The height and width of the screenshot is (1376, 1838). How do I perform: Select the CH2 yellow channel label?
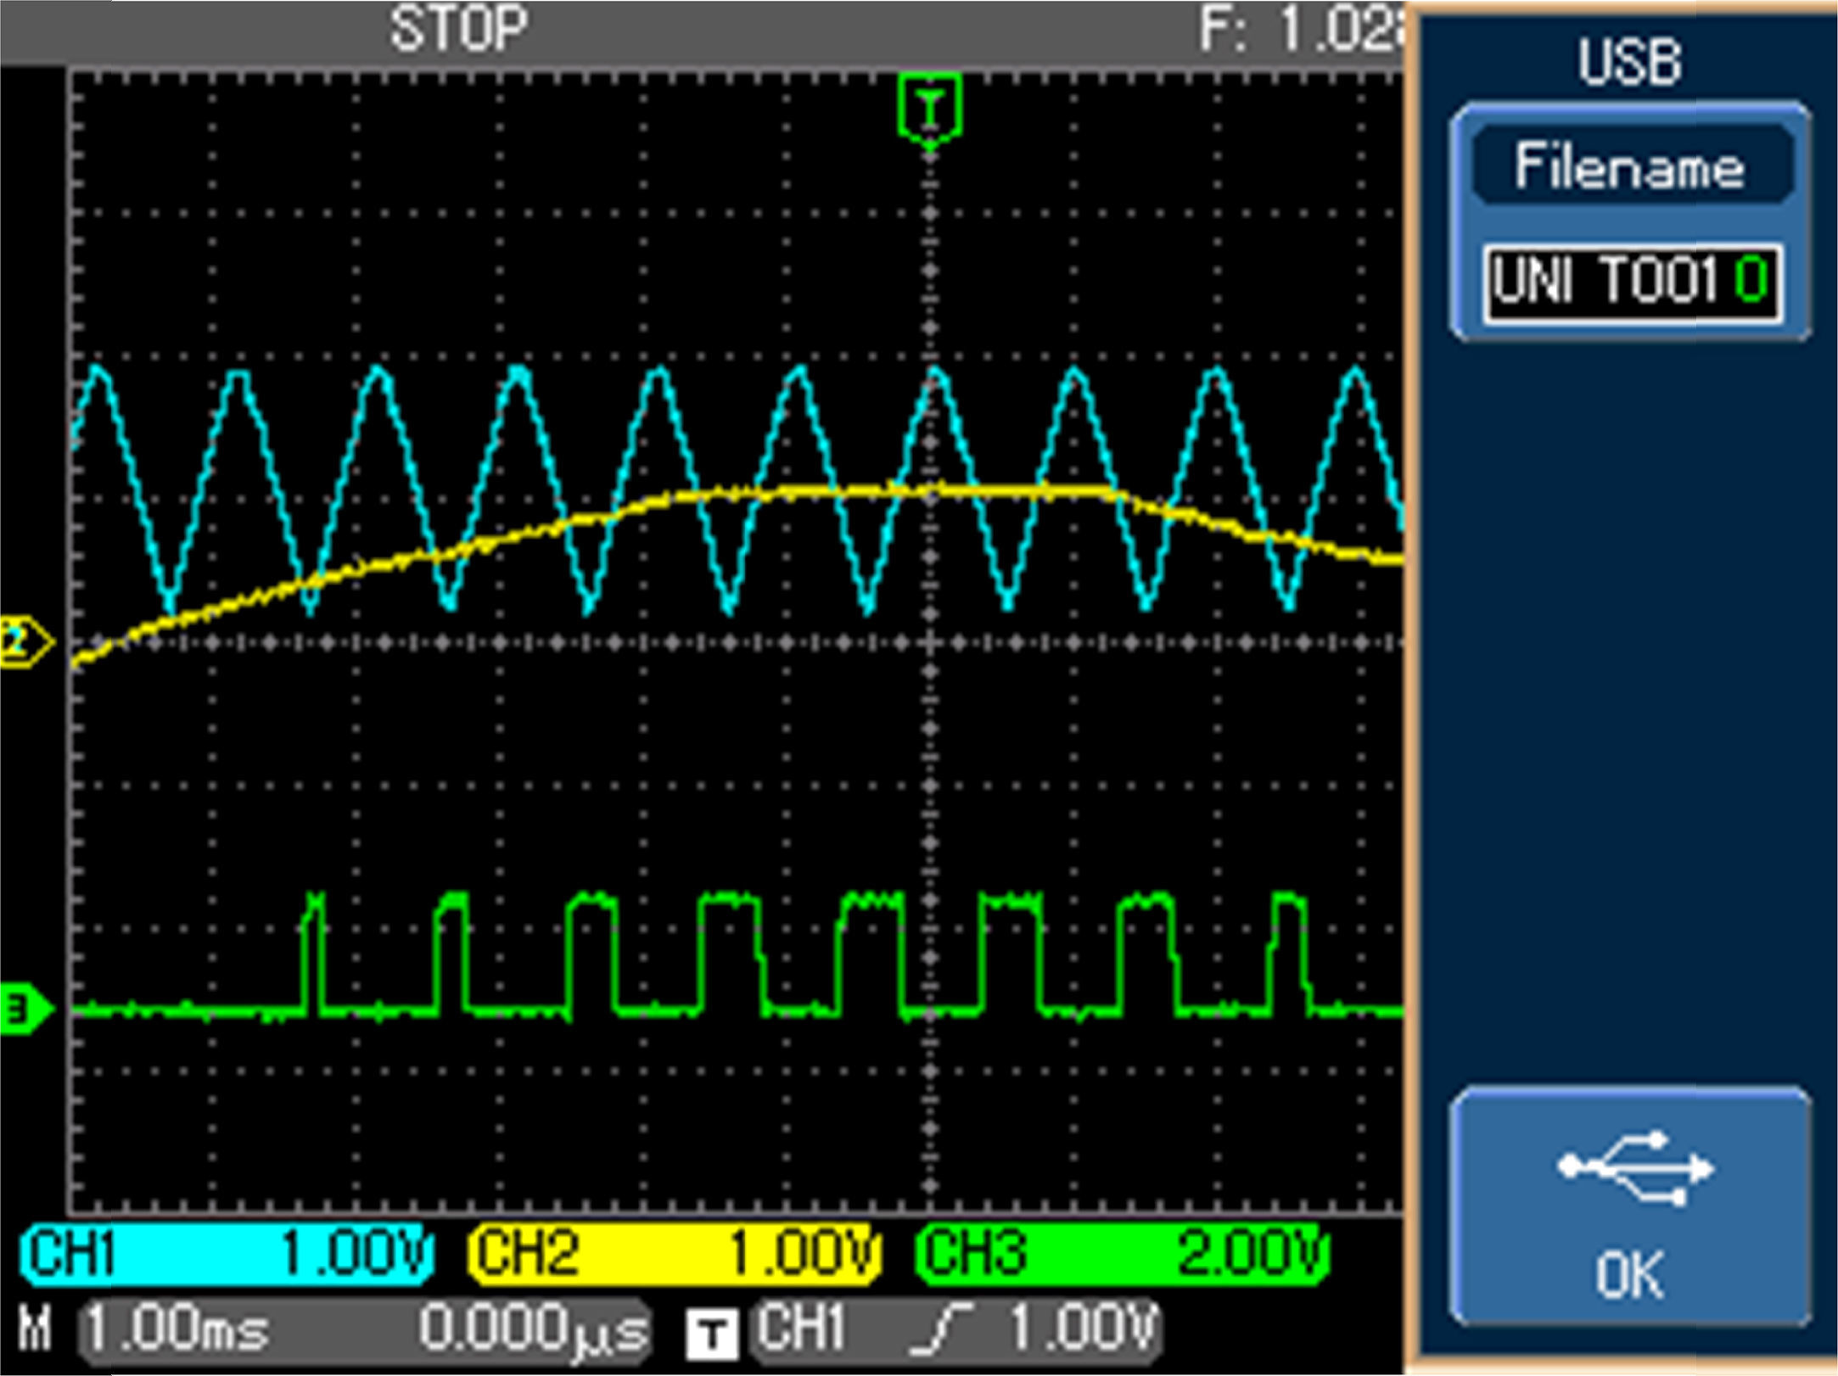[x=526, y=1253]
